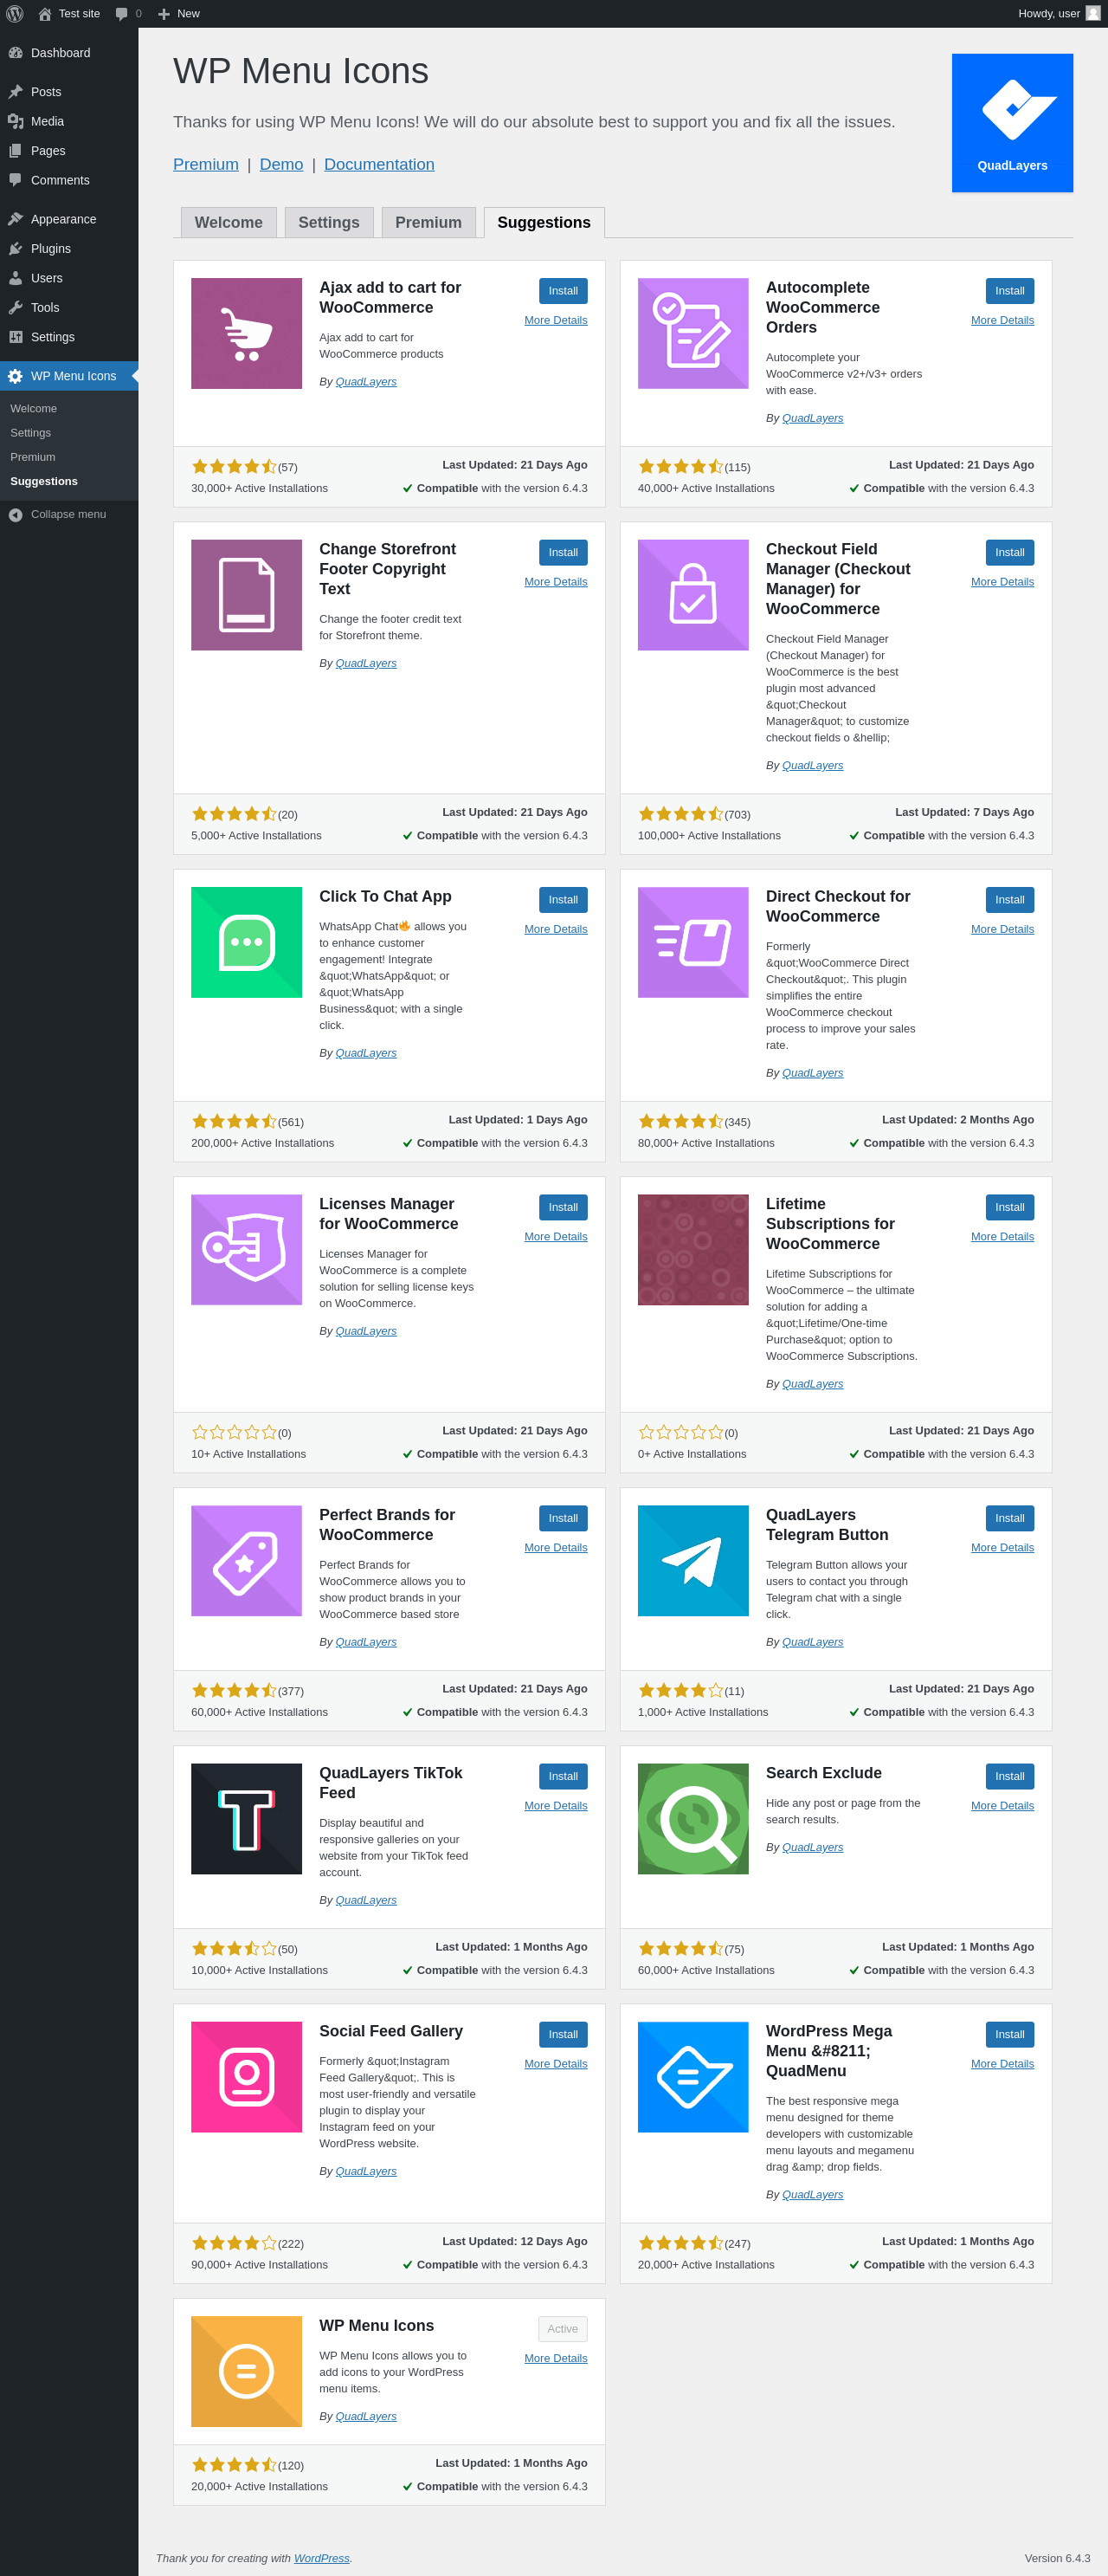View More Details for QuadLayers Telegram Button
The height and width of the screenshot is (2576, 1108).
click(1002, 1548)
